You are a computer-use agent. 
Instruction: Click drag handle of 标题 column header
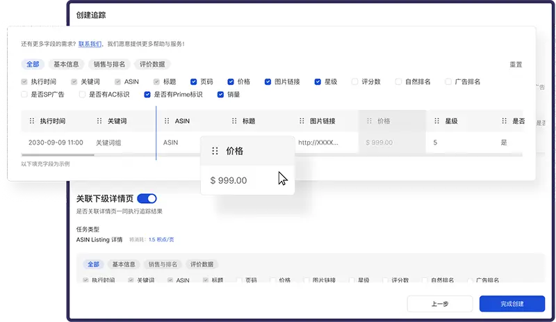(234, 121)
